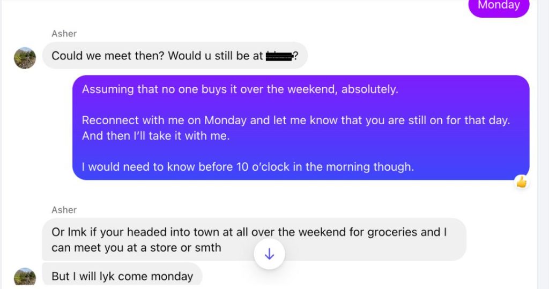Select the "But I will lyk come monday" message
Screen dimensions: 549x289
[x=122, y=276]
